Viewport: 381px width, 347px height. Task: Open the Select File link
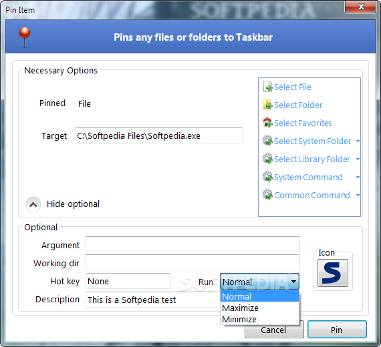pyautogui.click(x=293, y=87)
